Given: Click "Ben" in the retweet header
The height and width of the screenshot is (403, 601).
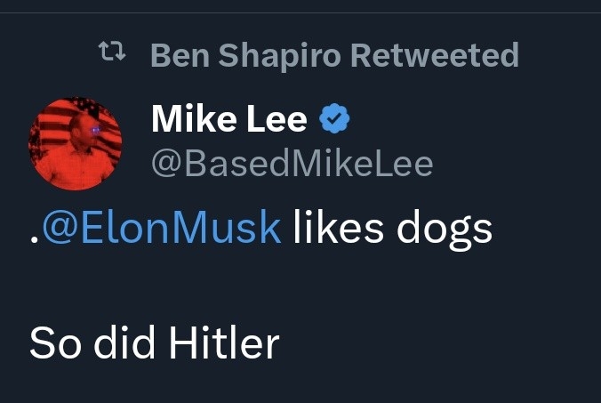Looking at the screenshot, I should tap(180, 55).
